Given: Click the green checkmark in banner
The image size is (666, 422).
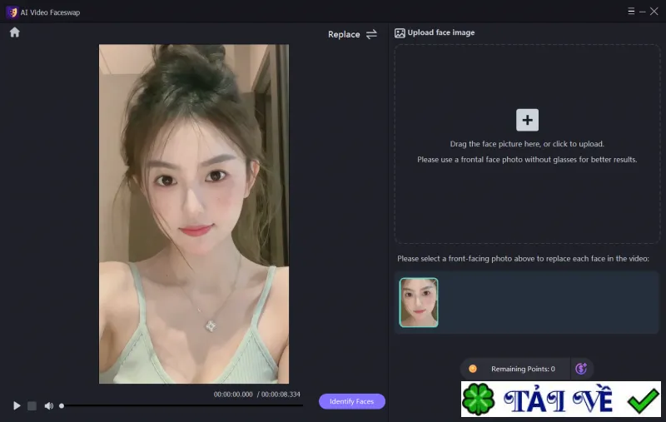Looking at the screenshot, I should 643,400.
